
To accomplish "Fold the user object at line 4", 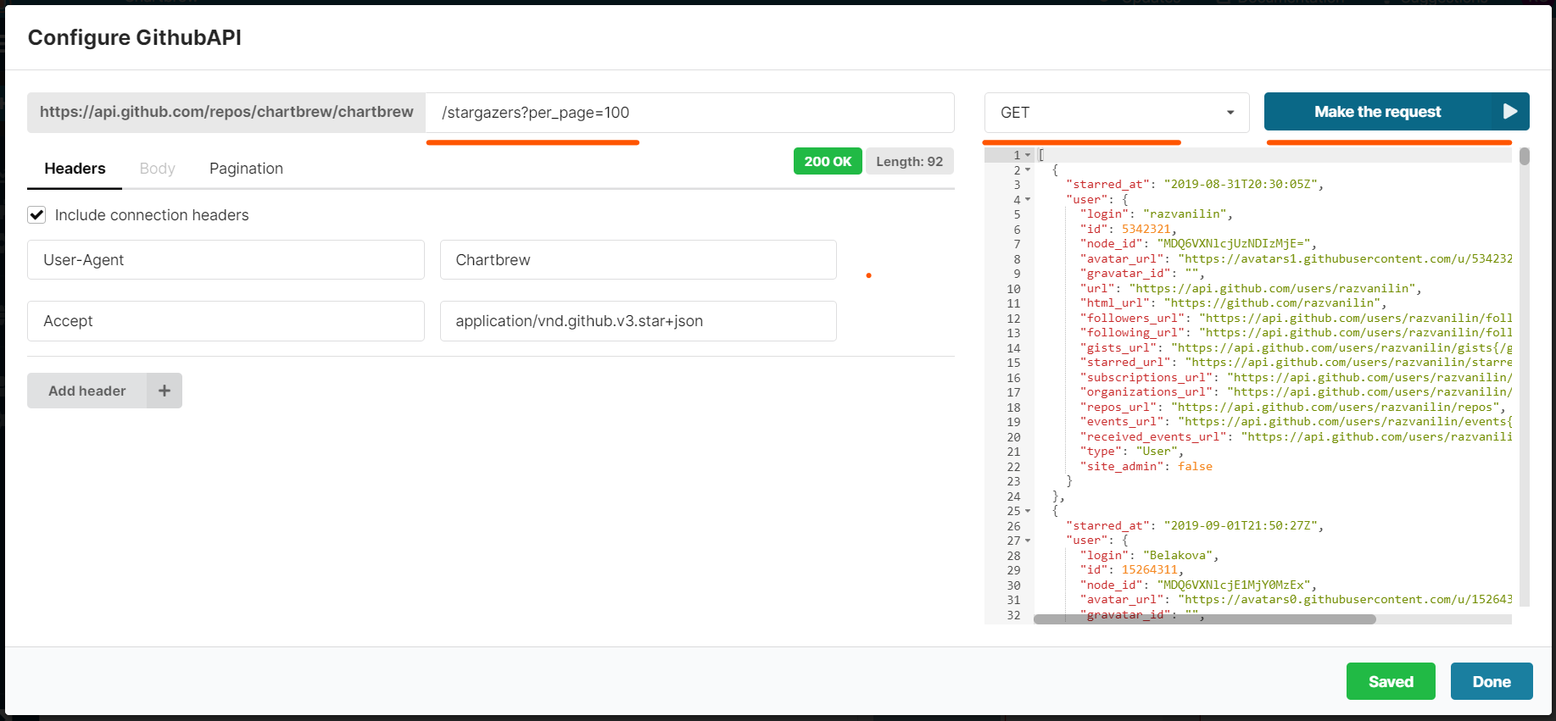I will [x=1028, y=200].
